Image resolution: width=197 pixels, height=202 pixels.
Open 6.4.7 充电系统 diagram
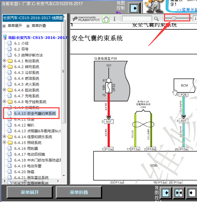pos(27,96)
